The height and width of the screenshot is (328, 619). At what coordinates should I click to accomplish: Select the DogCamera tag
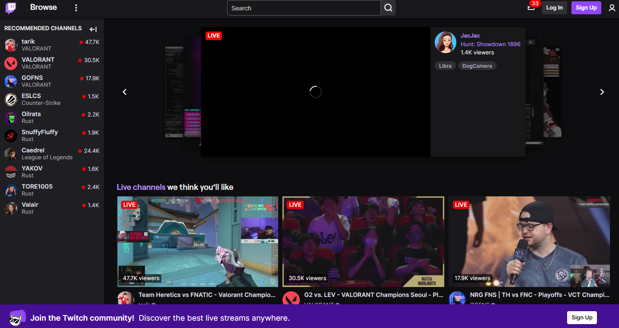pos(477,66)
